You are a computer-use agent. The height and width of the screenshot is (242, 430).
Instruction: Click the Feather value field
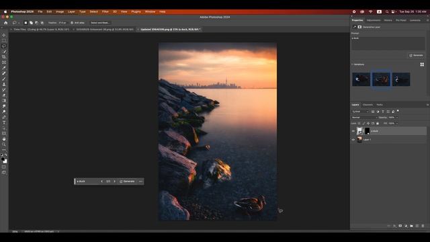click(x=62, y=23)
